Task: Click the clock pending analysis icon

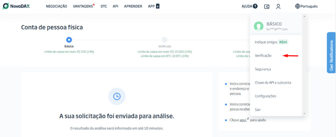Action: coord(117,96)
